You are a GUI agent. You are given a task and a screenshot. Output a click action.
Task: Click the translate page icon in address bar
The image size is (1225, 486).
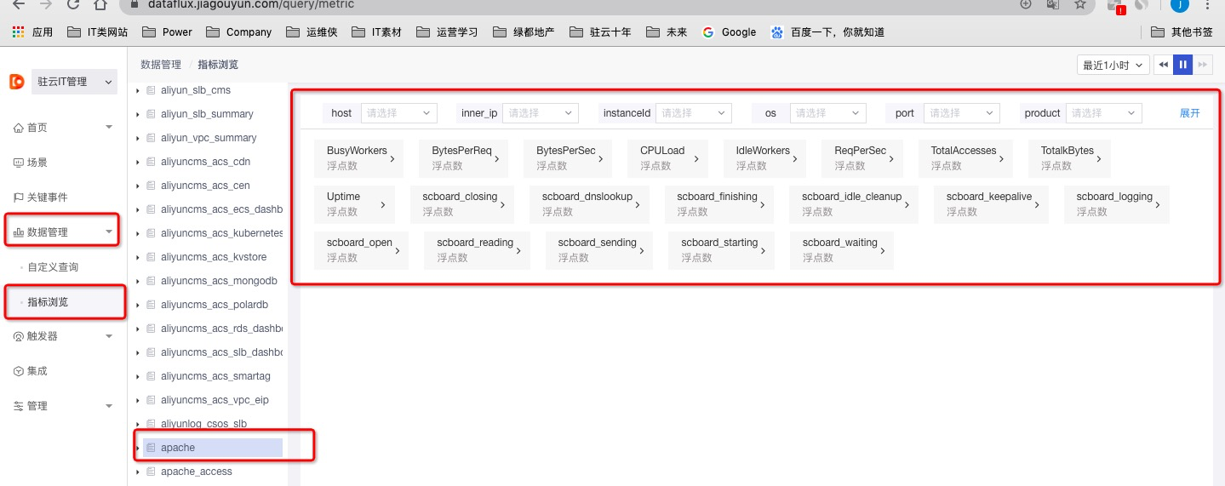(1053, 4)
